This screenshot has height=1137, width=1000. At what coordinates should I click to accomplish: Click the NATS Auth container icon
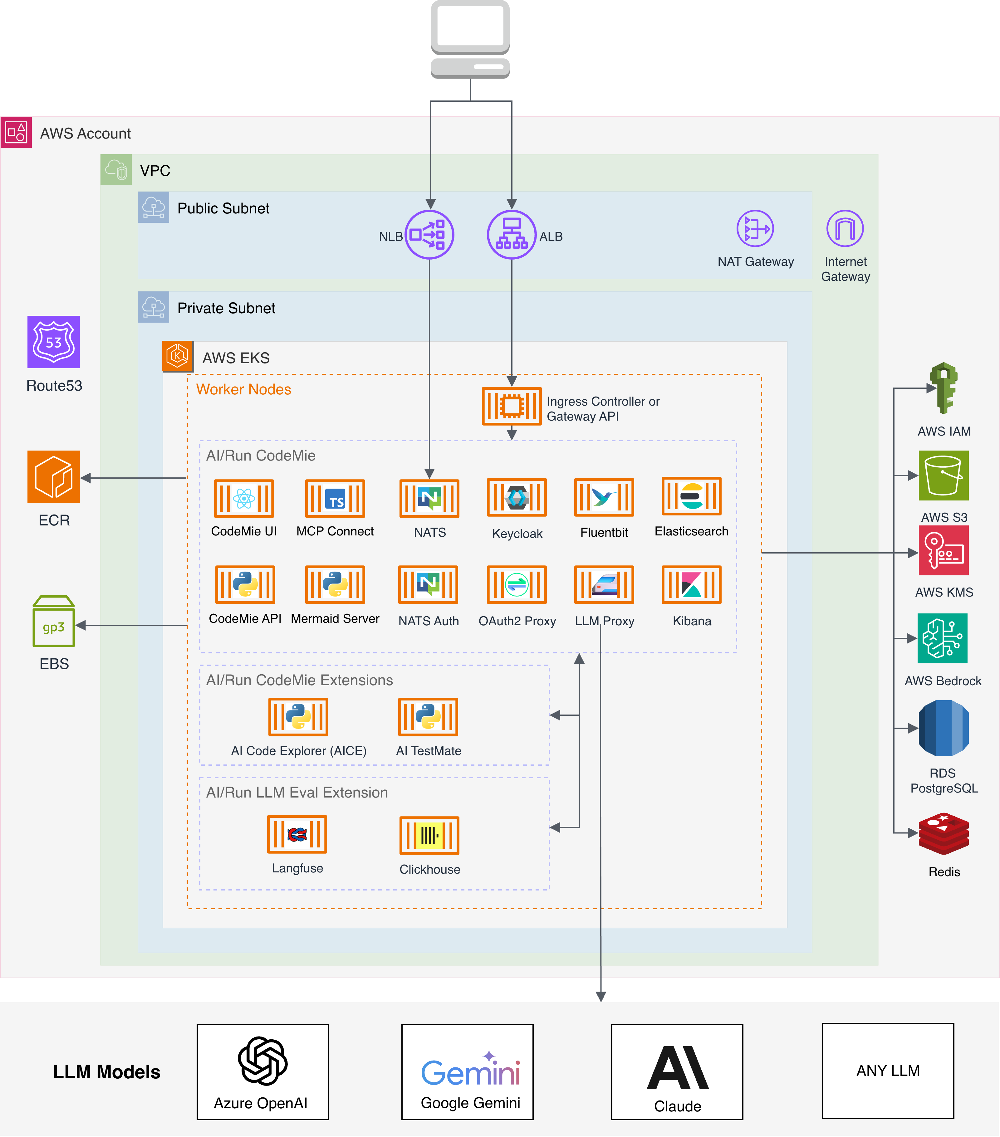[429, 585]
